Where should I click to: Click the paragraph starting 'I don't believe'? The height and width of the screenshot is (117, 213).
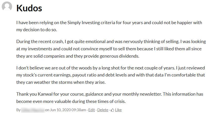[x=111, y=75]
